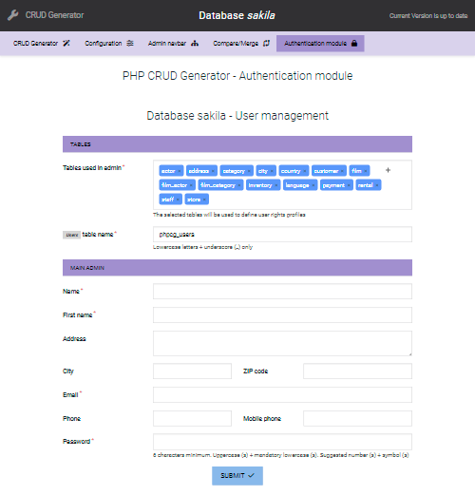This screenshot has width=475, height=495.
Task: Click the ZIP code input field
Action: (357, 371)
